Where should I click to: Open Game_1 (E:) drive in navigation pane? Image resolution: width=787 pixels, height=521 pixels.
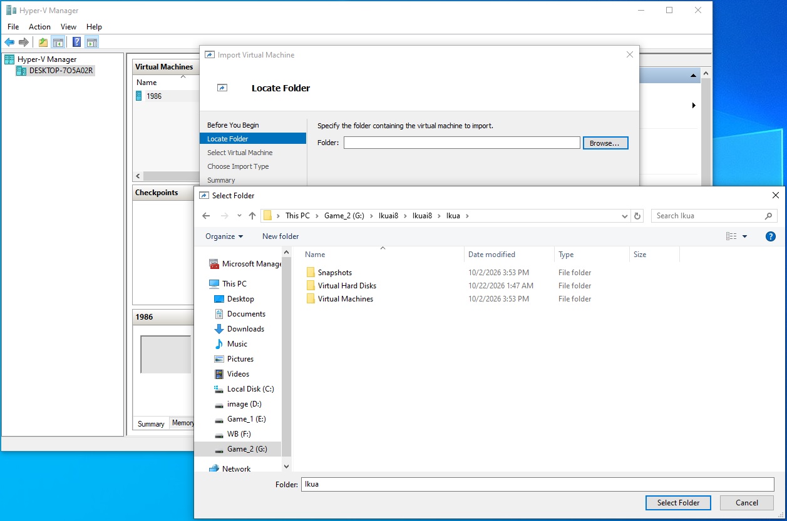point(240,419)
